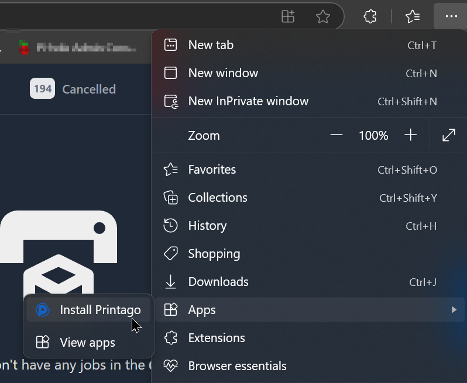Open Favorites from the menu
Screen dimensions: 467x383
[x=212, y=170]
